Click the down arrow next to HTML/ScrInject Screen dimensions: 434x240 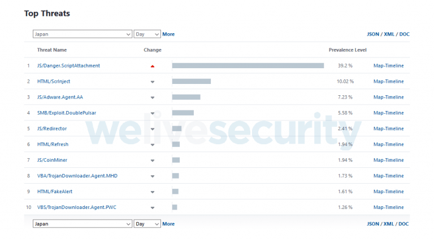tap(153, 82)
